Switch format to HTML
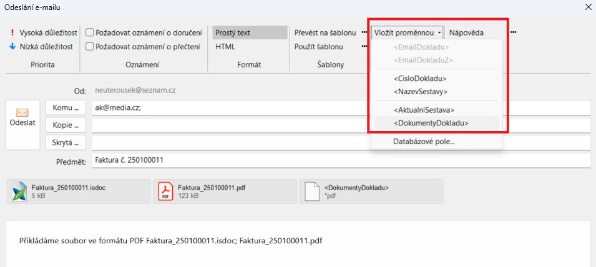Image resolution: width=596 pixels, height=267 pixels. [x=226, y=46]
